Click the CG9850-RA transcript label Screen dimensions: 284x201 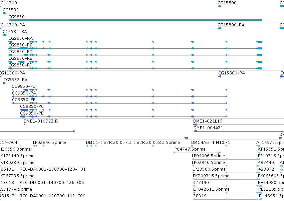[20, 38]
